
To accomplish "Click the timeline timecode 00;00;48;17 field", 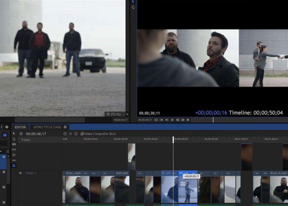I will click(36, 133).
